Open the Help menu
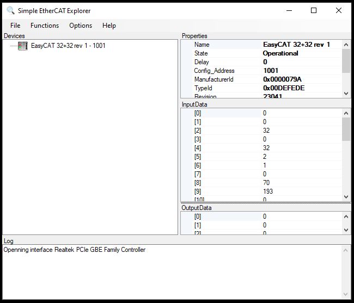Screen dimensions: 354x303 coord(109,26)
